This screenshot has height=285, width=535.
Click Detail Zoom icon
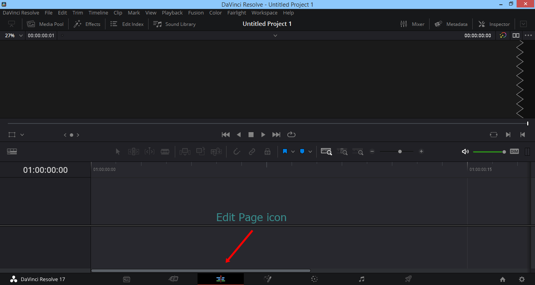342,151
